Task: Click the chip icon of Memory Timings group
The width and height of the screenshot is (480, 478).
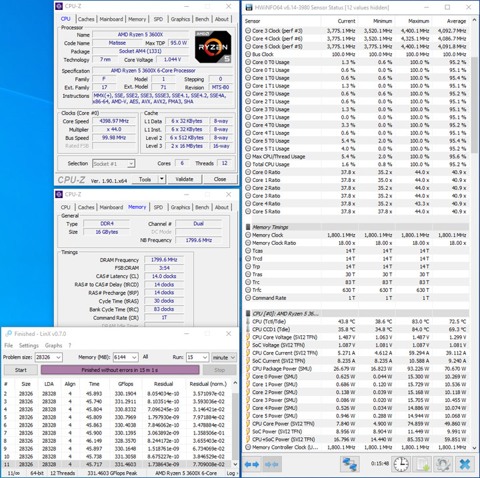Action: tap(248, 227)
